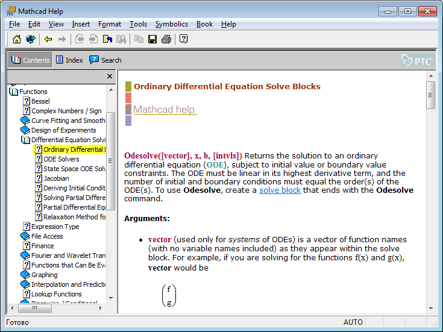Click the open book icon beside Functions

(x=13, y=92)
